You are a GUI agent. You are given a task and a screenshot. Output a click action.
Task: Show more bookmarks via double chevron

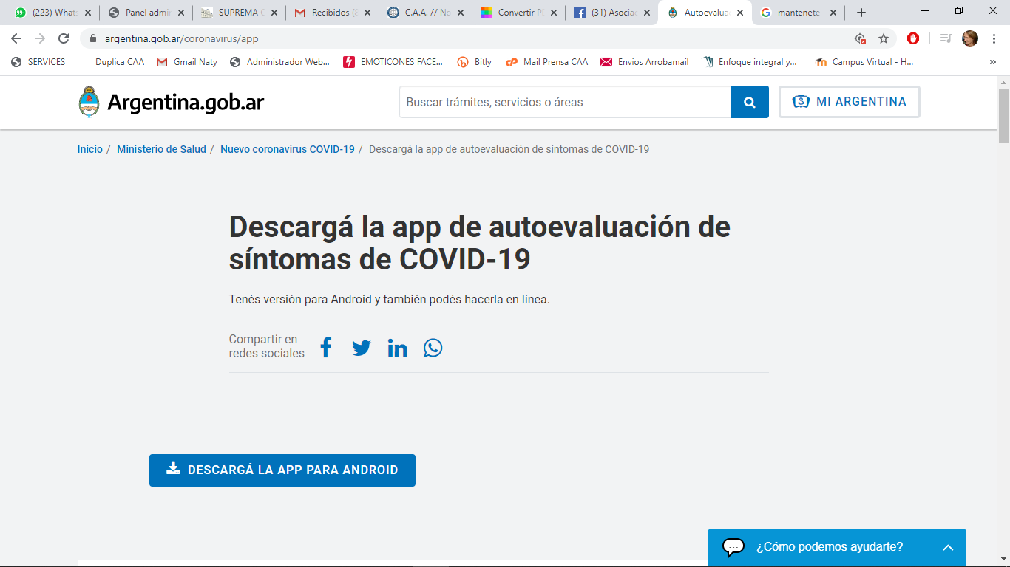pyautogui.click(x=992, y=62)
